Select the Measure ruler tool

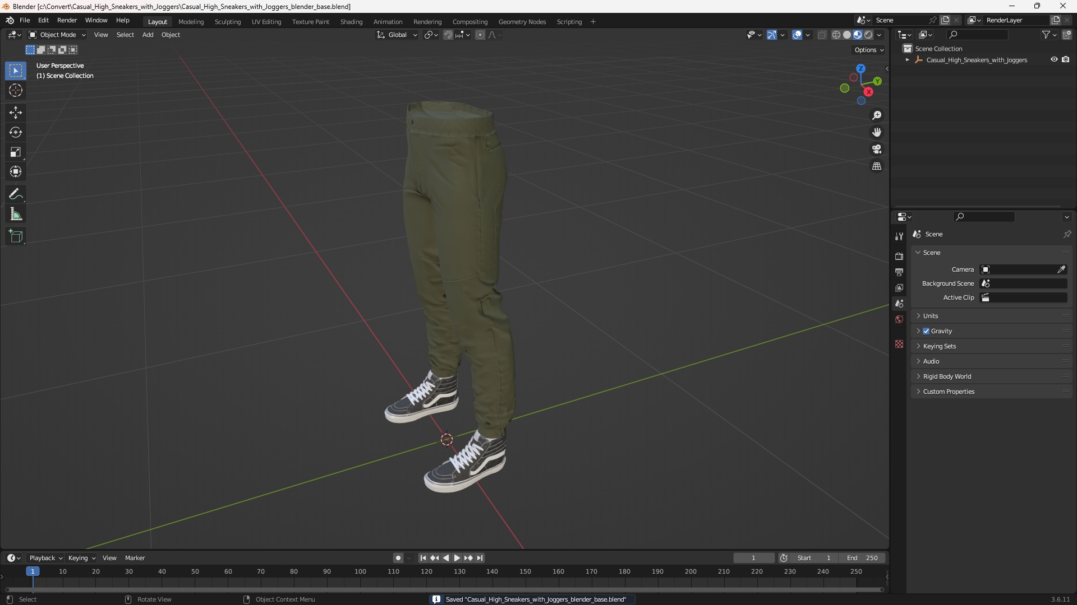tap(16, 214)
